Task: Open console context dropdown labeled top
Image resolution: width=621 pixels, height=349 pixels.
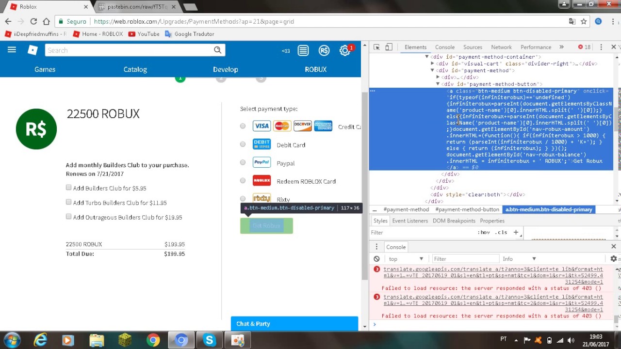Action: click(x=406, y=259)
